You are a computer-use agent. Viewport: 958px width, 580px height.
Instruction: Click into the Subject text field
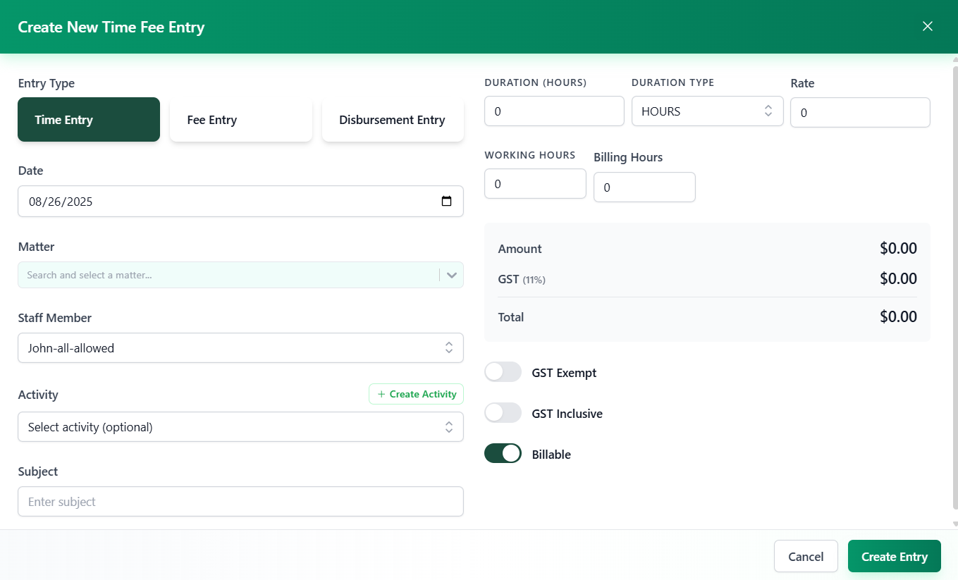(x=240, y=502)
